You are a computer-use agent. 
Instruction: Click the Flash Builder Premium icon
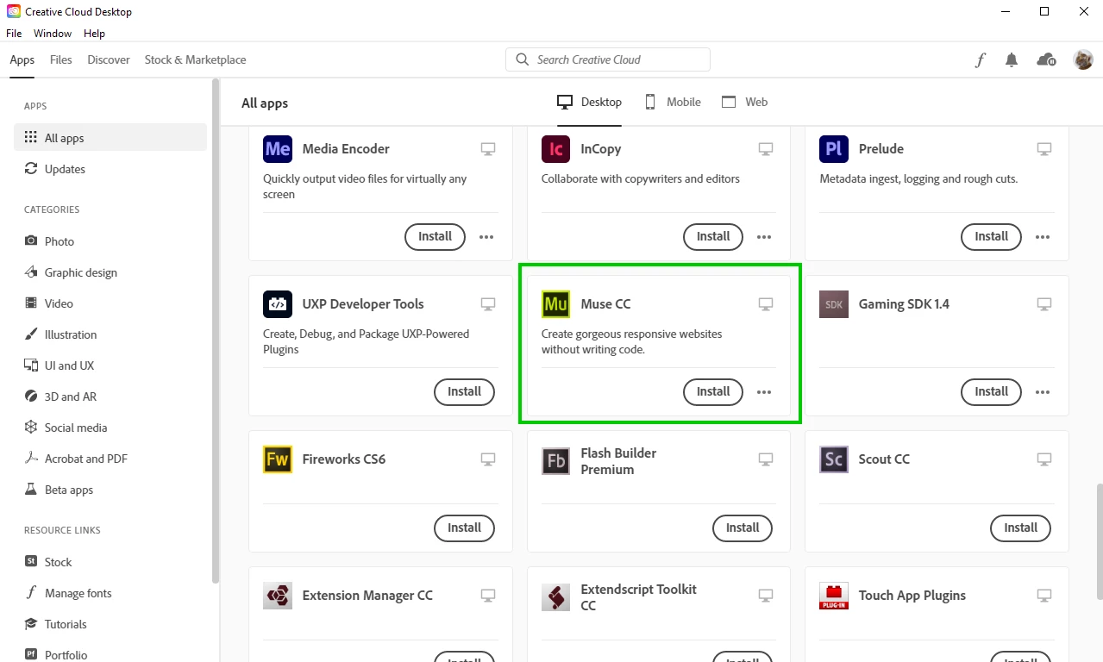[x=555, y=461]
